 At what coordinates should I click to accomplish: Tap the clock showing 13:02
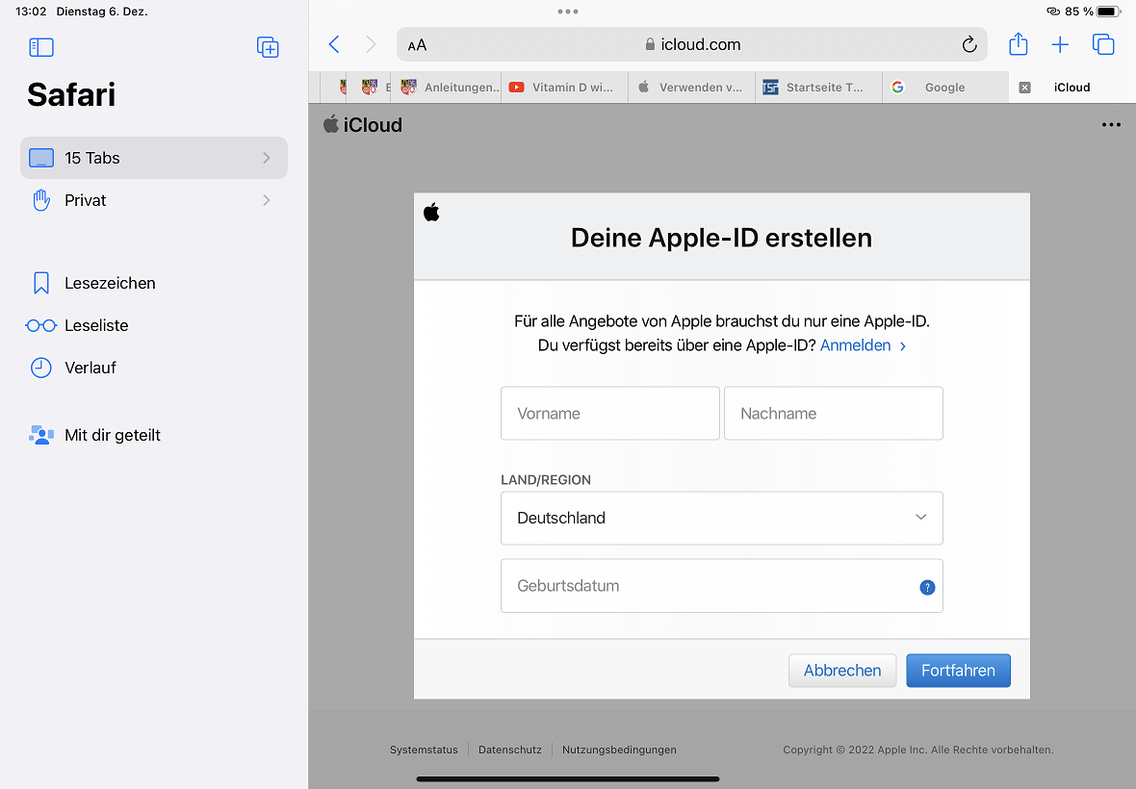click(x=31, y=12)
